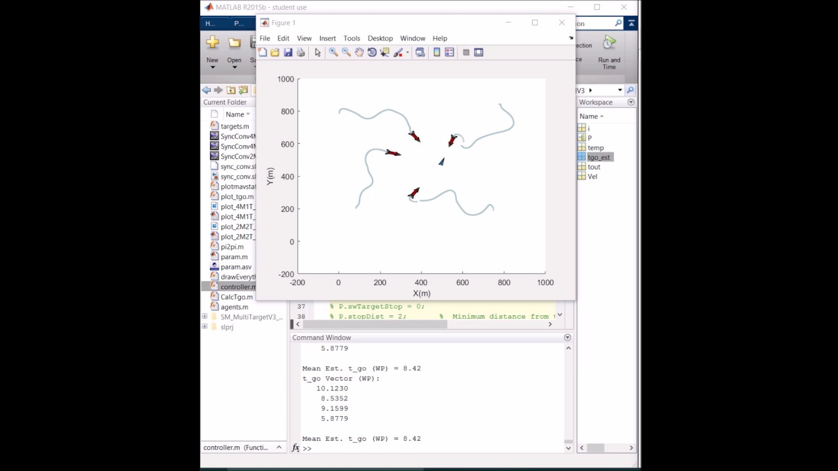Expand the SM_MultiTargetV3 folder
This screenshot has width=838, height=471.
(204, 317)
